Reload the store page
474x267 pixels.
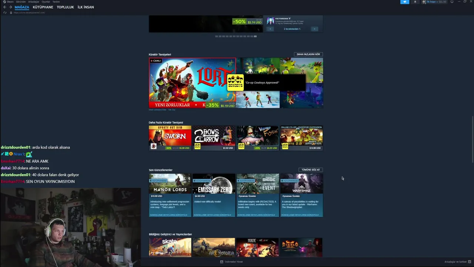(x=5, y=13)
